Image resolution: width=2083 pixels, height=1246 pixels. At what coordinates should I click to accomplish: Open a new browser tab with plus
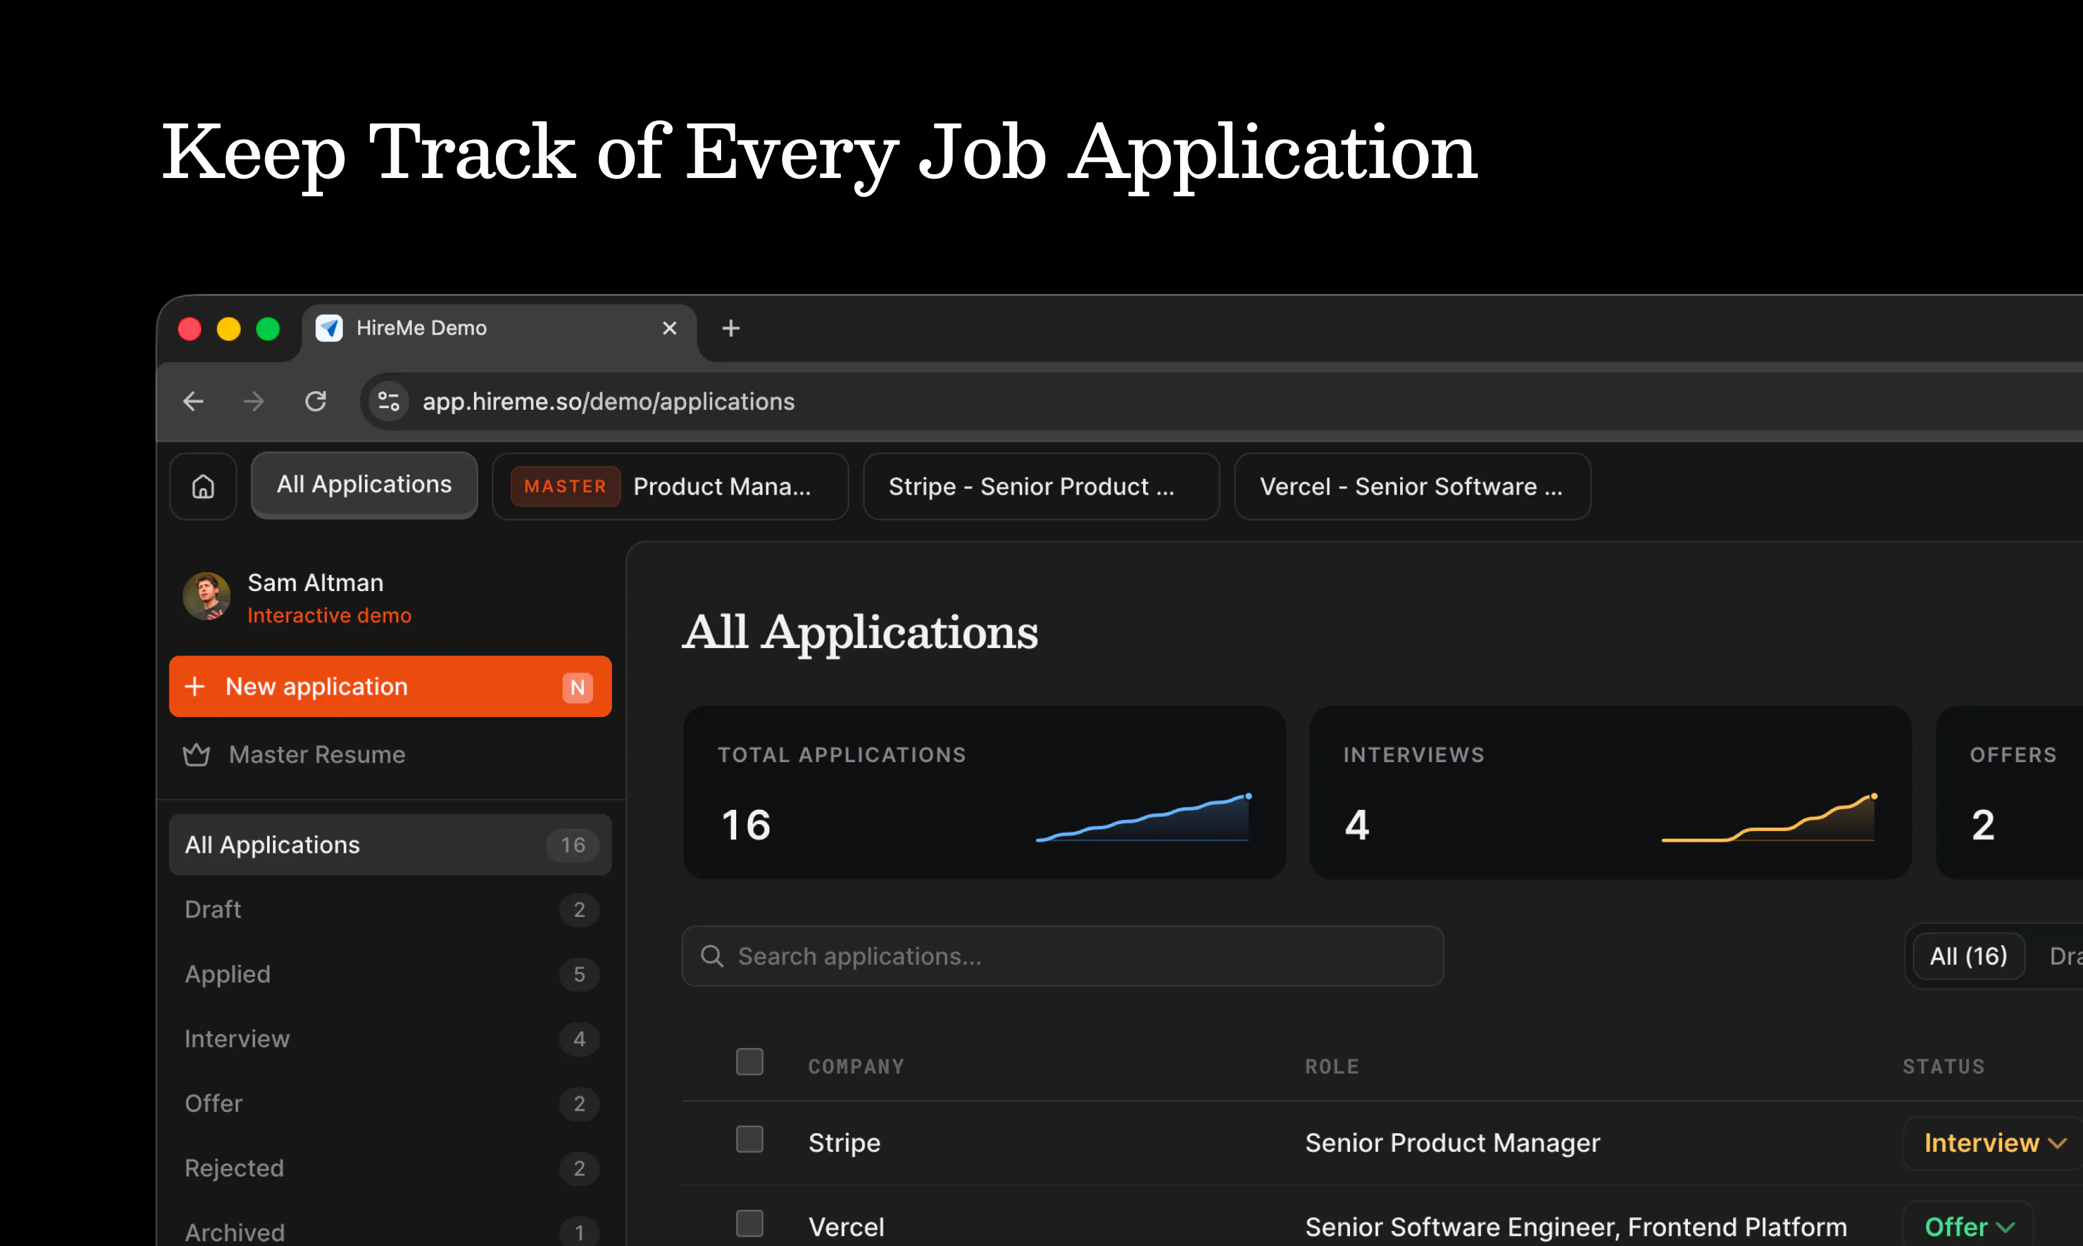tap(730, 328)
